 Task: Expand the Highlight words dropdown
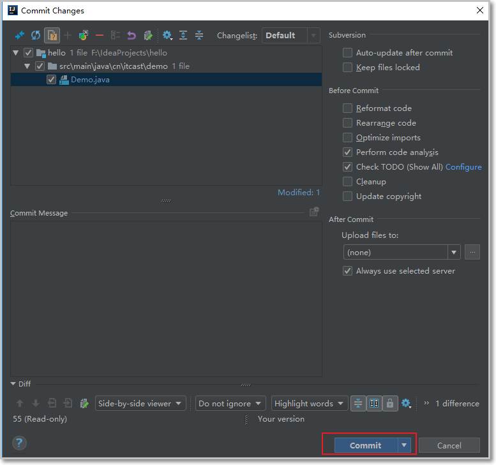pos(310,403)
